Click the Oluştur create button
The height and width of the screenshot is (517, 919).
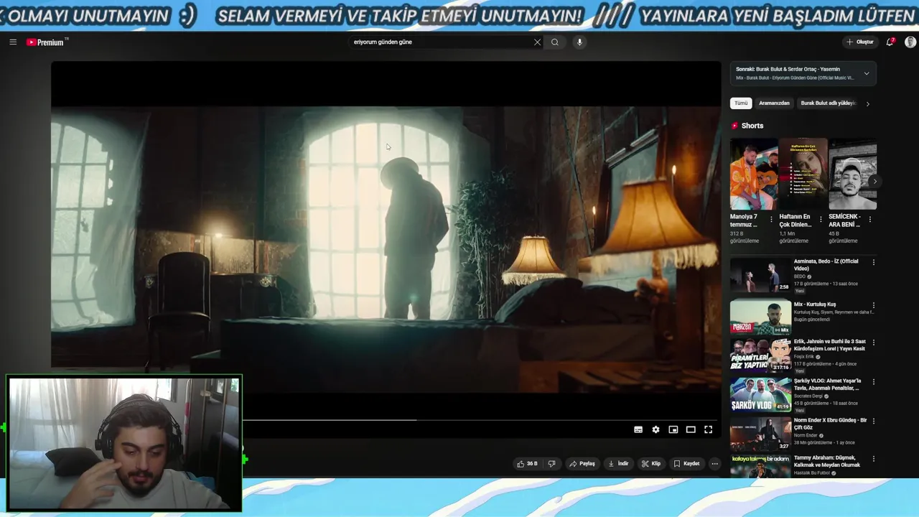[859, 42]
